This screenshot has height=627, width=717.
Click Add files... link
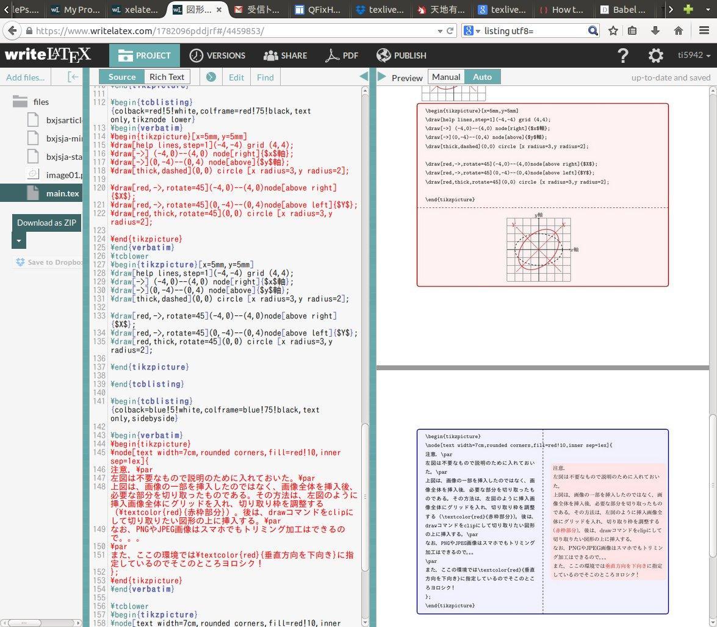pos(25,77)
